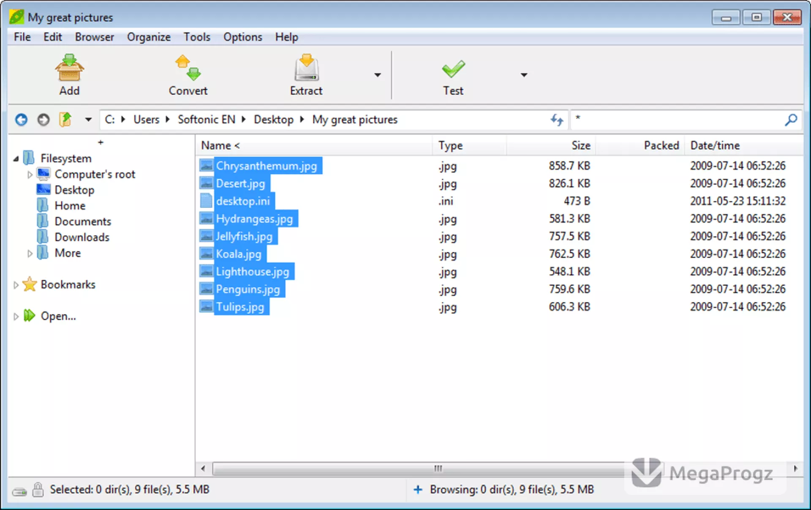Open the Organize menu
This screenshot has width=811, height=510.
click(x=149, y=37)
